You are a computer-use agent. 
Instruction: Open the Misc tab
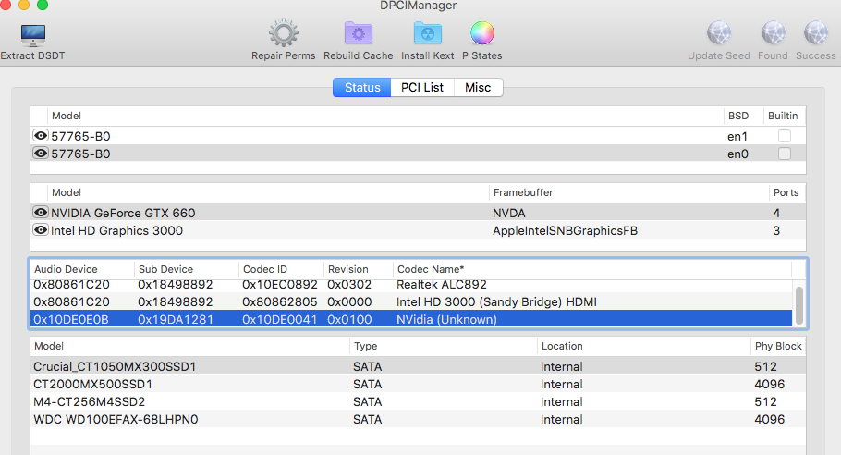[x=478, y=88]
